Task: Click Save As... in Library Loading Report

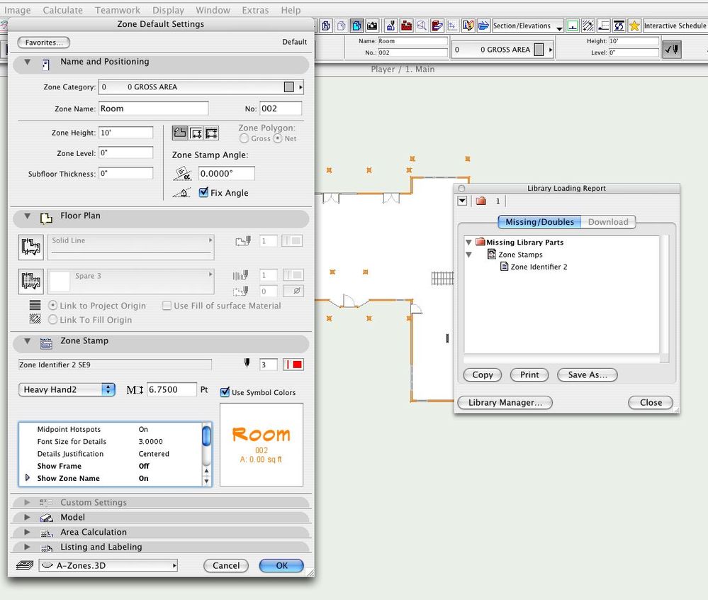Action: [588, 374]
